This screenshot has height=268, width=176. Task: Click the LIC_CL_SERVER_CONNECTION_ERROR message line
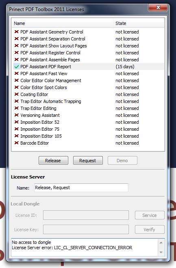click(72, 248)
